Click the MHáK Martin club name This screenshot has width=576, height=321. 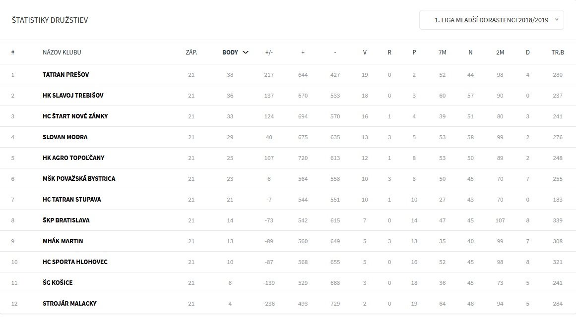coord(63,241)
